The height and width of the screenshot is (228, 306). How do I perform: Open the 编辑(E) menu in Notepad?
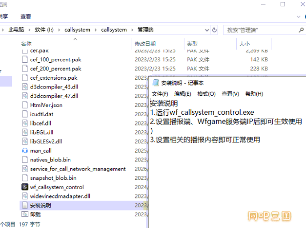click(x=183, y=94)
